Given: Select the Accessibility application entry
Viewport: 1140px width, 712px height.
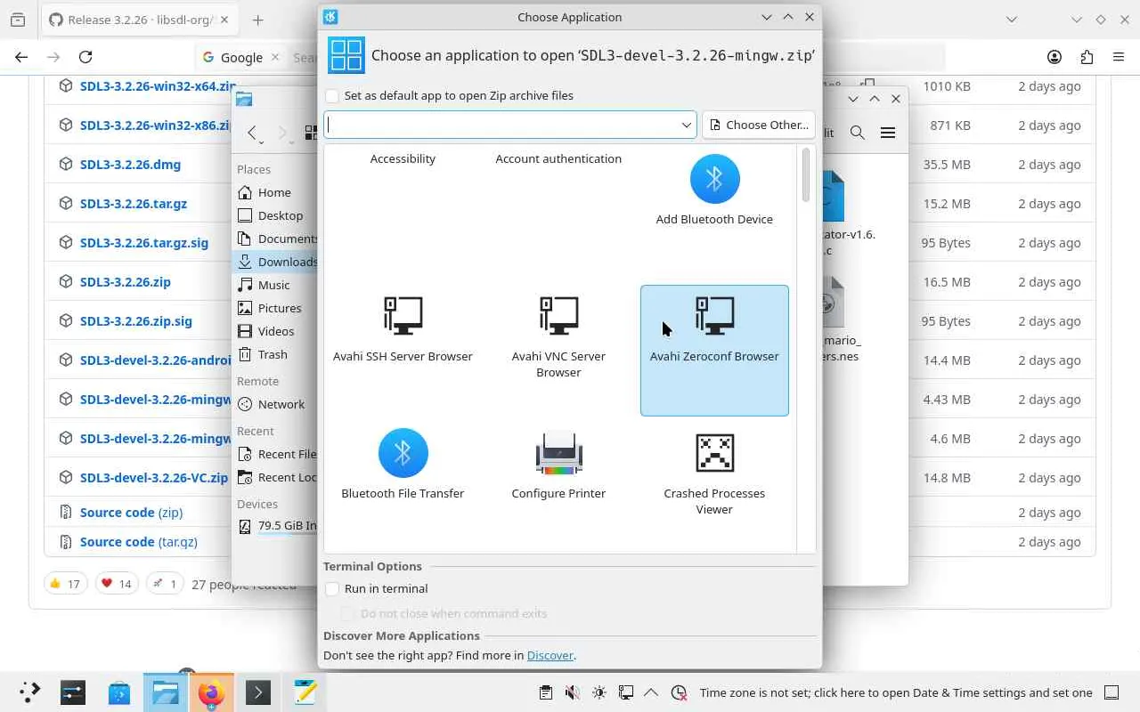Looking at the screenshot, I should (x=403, y=158).
